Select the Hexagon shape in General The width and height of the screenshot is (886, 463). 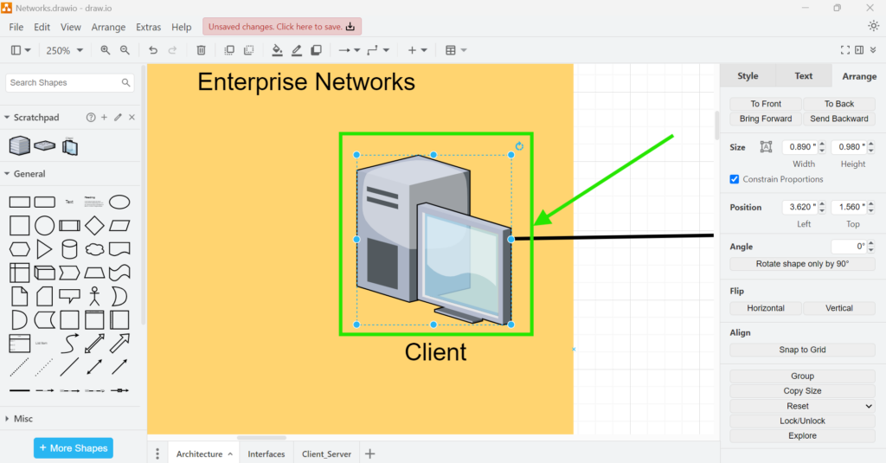coord(20,249)
